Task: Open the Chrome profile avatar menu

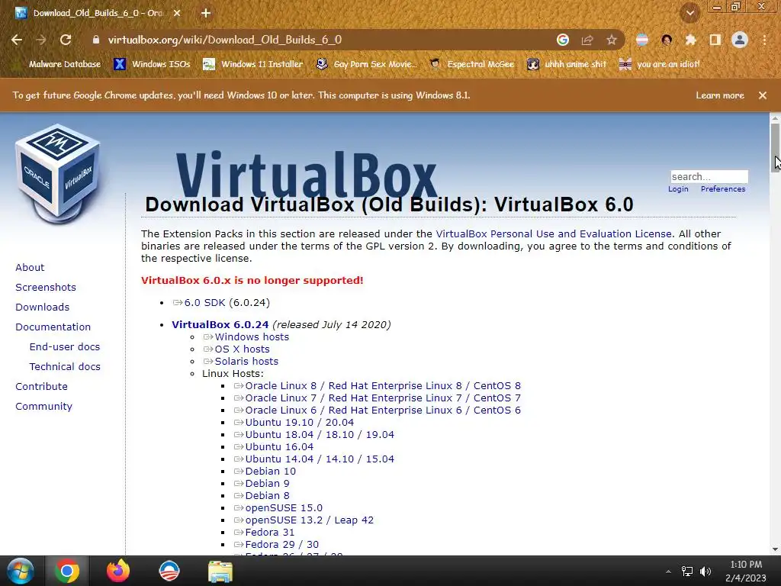Action: tap(740, 40)
